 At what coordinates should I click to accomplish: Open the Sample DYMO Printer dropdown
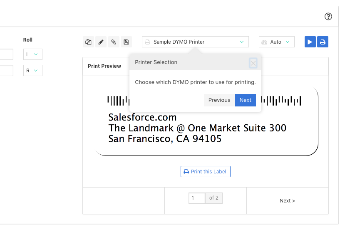[x=195, y=42]
